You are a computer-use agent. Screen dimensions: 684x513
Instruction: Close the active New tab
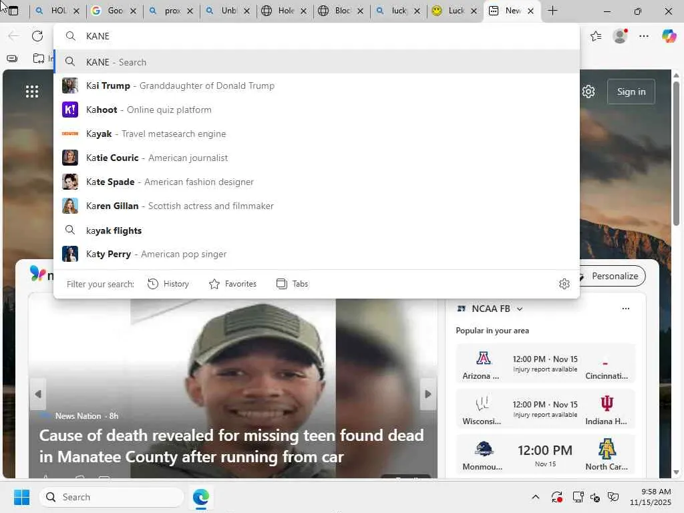point(530,11)
